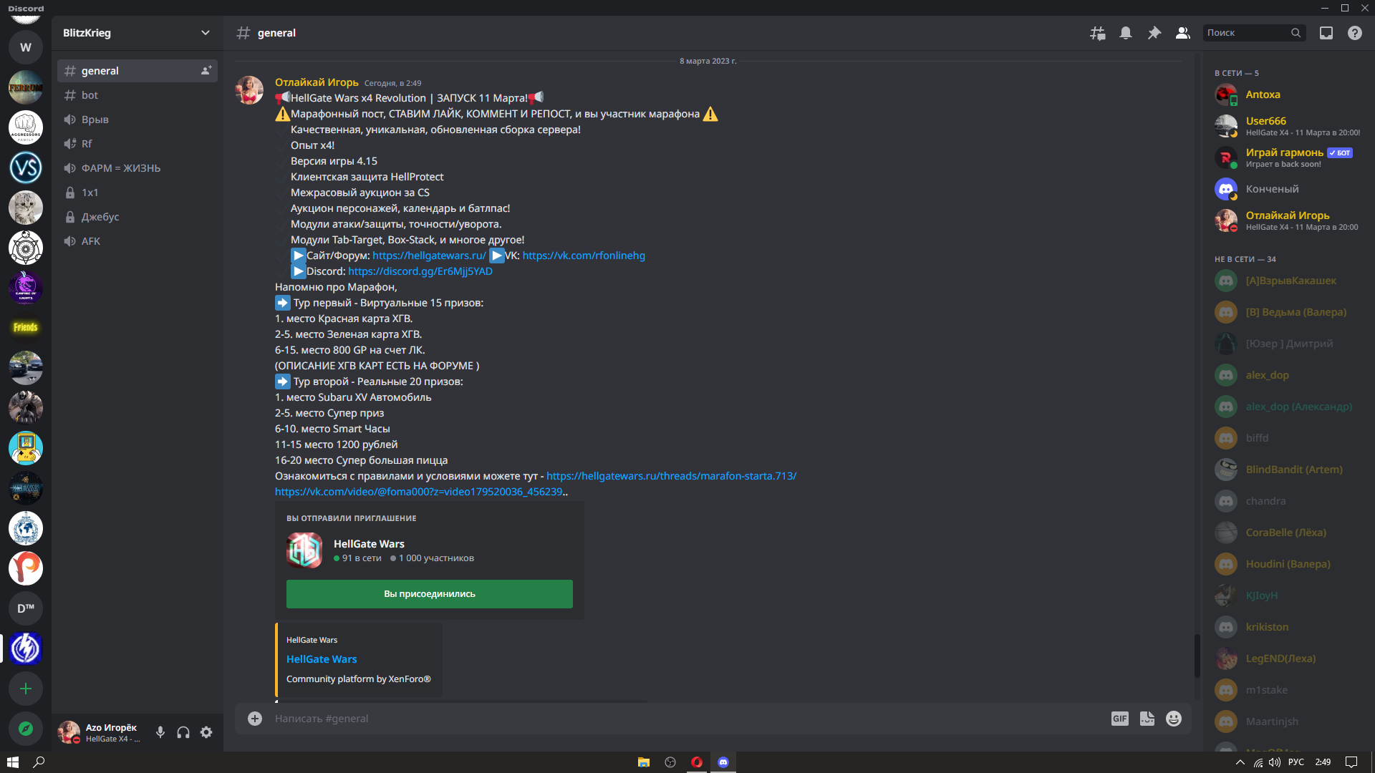Open notification settings bell icon
This screenshot has width=1375, height=773.
[1126, 33]
